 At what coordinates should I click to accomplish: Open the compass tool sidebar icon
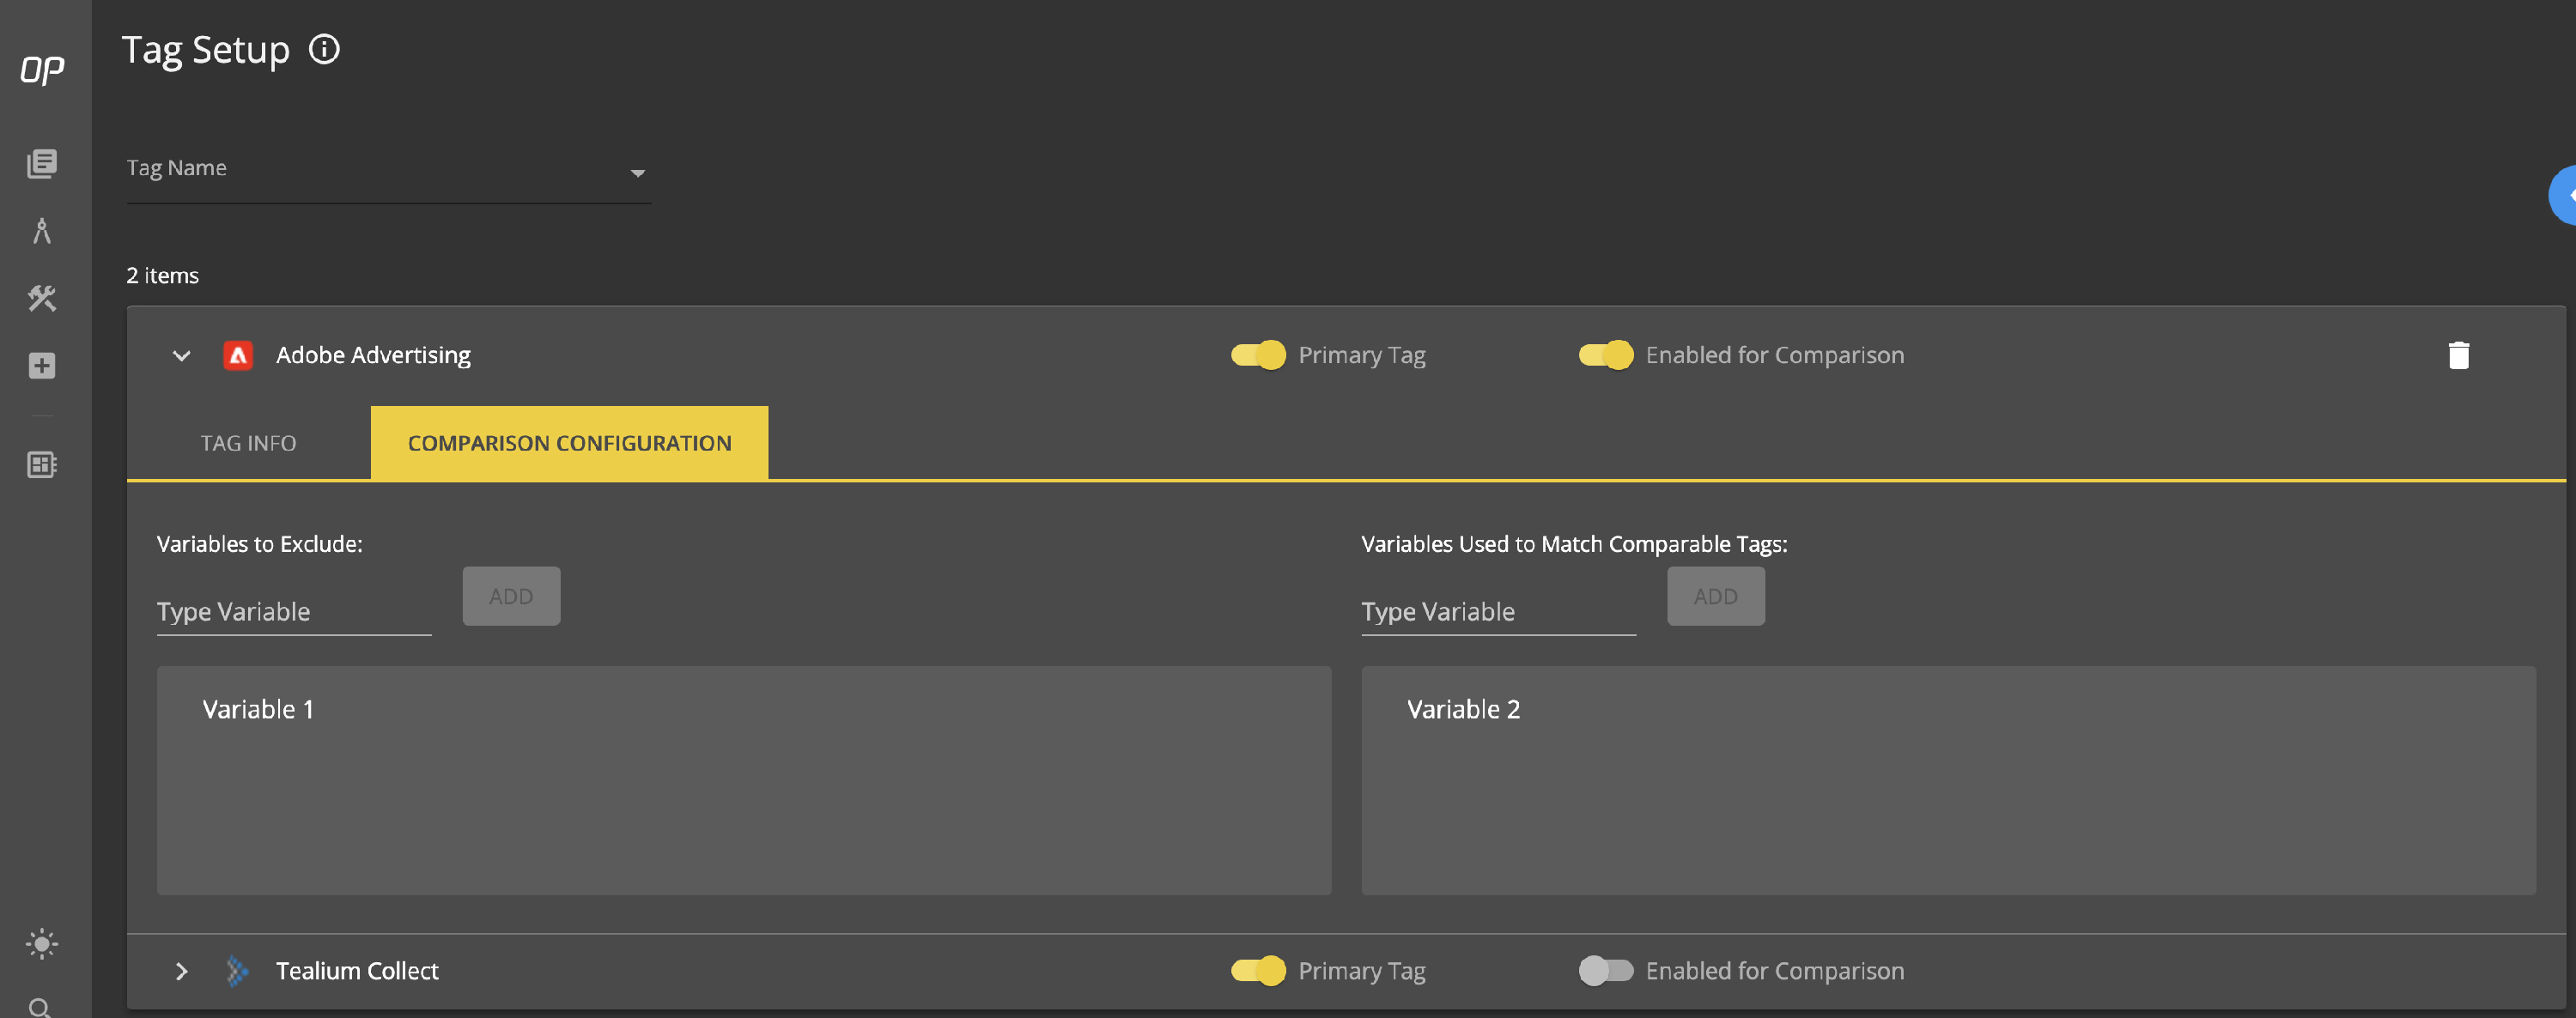[42, 231]
